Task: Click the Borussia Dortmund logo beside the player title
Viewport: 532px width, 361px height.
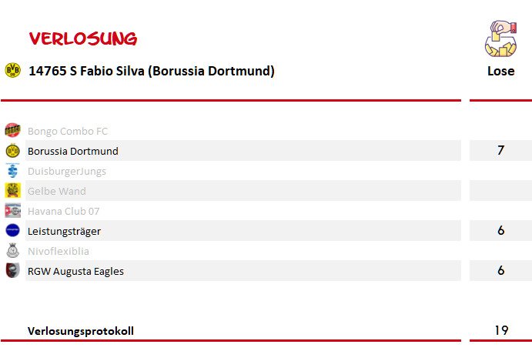Action: coord(12,70)
